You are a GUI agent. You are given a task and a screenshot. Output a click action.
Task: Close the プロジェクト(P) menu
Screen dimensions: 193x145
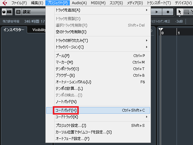(58, 3)
